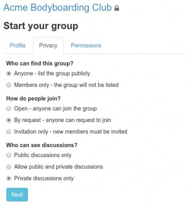The image size is (190, 205).
Task: Switch to the Profile tab
Action: tap(18, 46)
